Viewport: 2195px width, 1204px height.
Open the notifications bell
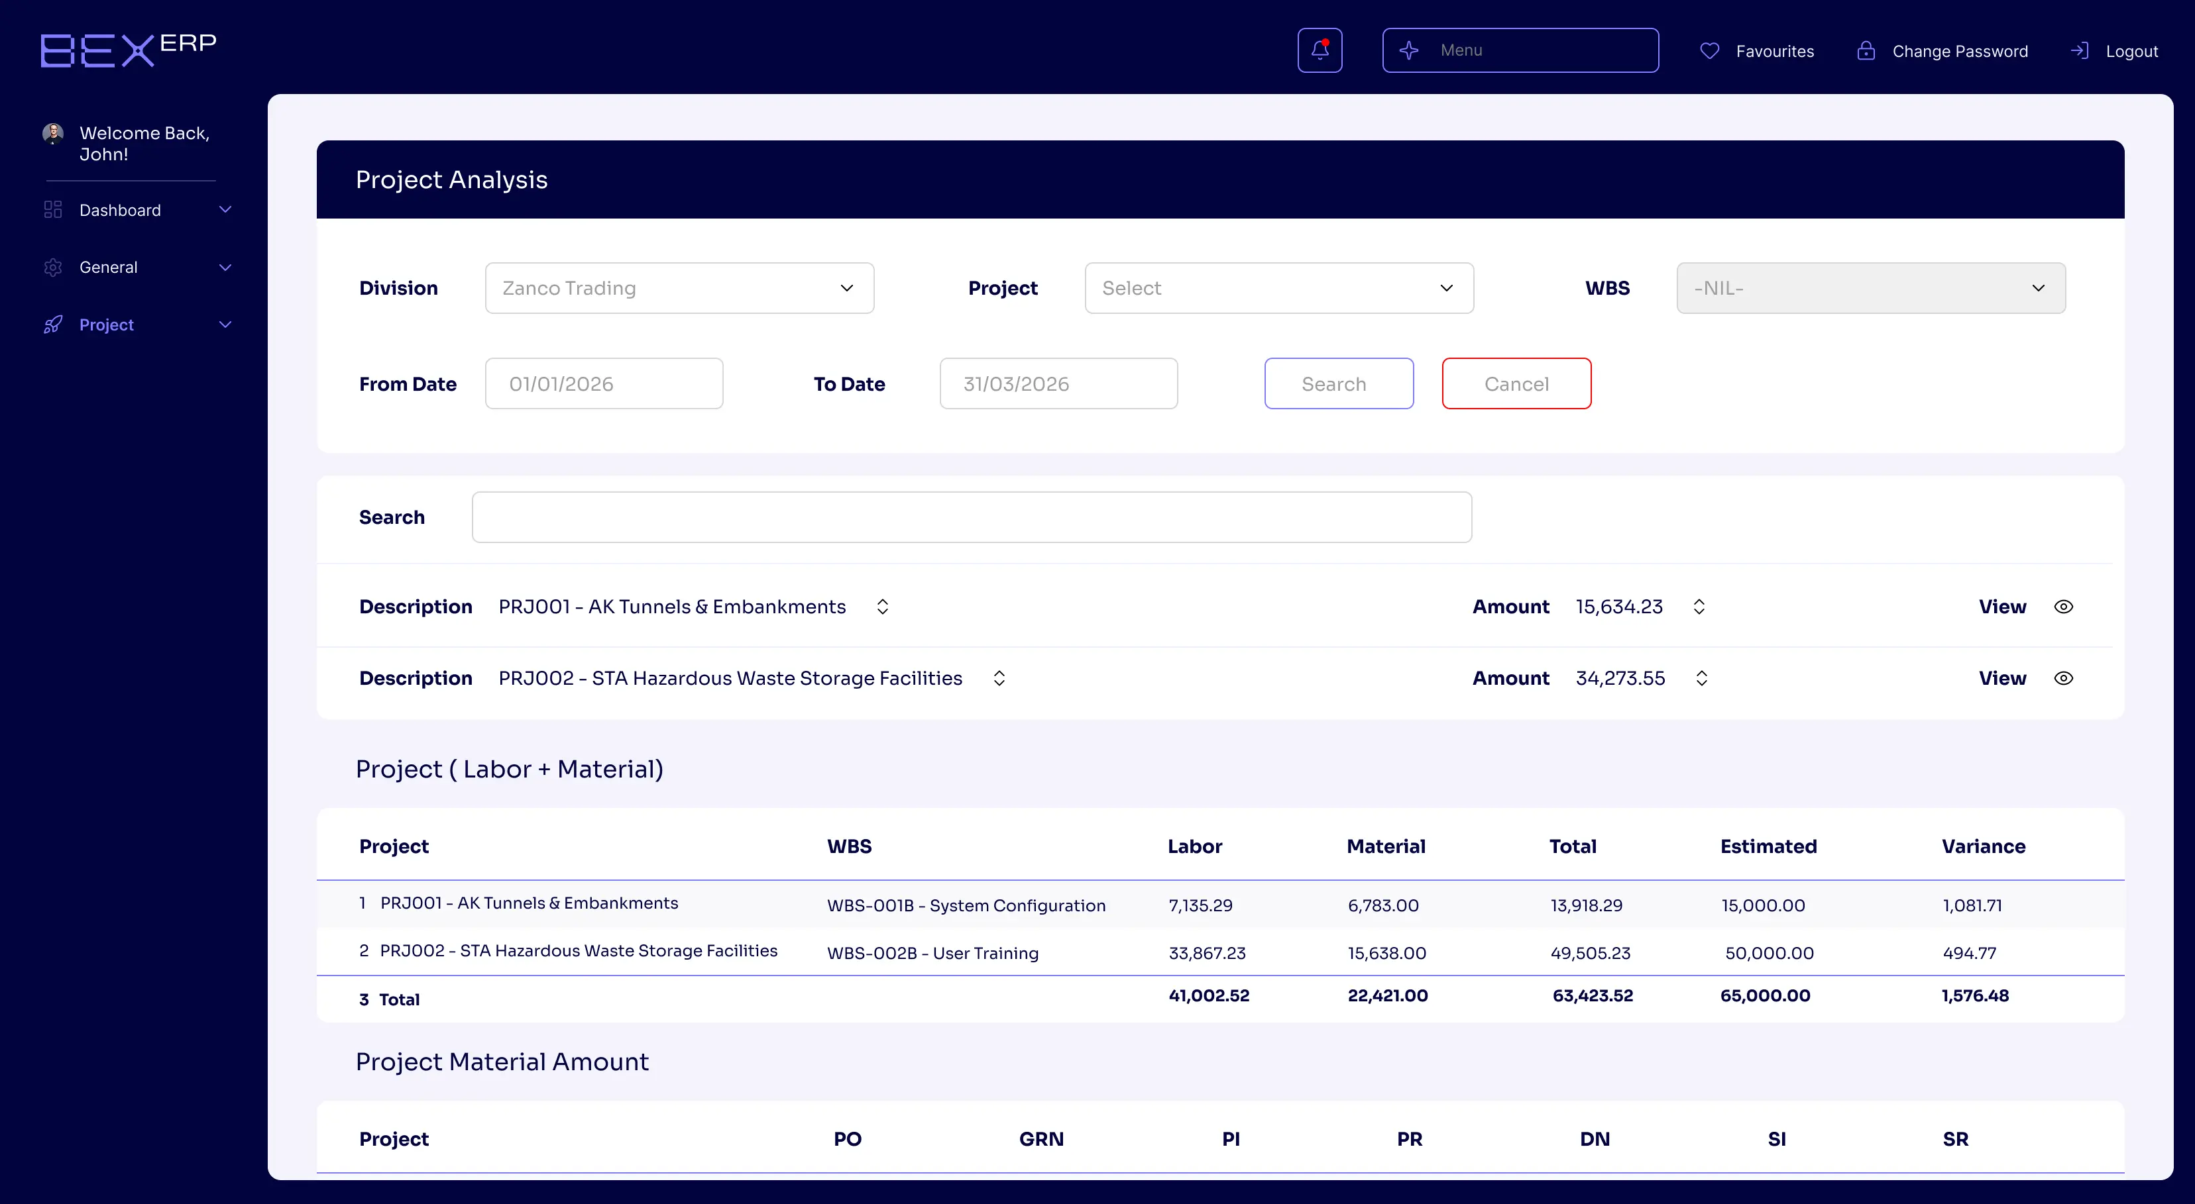(1319, 50)
